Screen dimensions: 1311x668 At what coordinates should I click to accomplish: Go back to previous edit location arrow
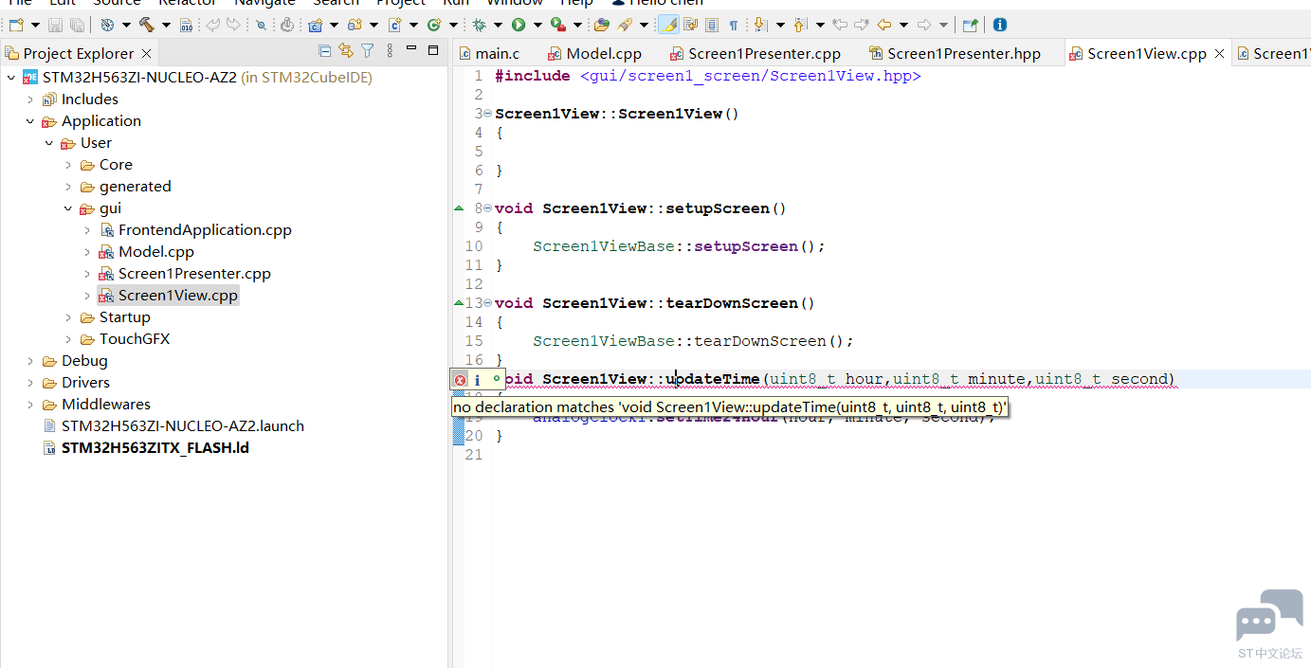[x=883, y=25]
